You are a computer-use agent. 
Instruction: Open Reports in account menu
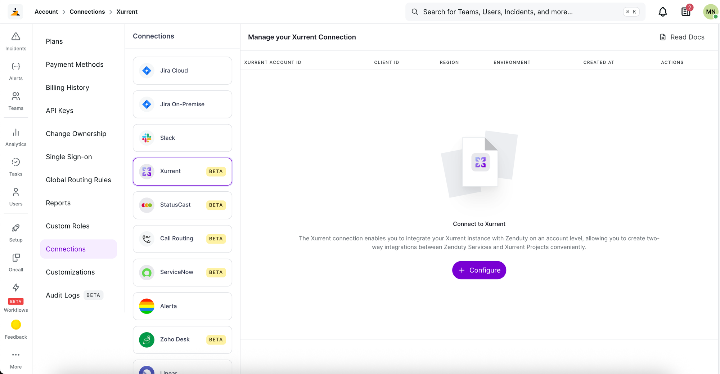click(x=58, y=203)
